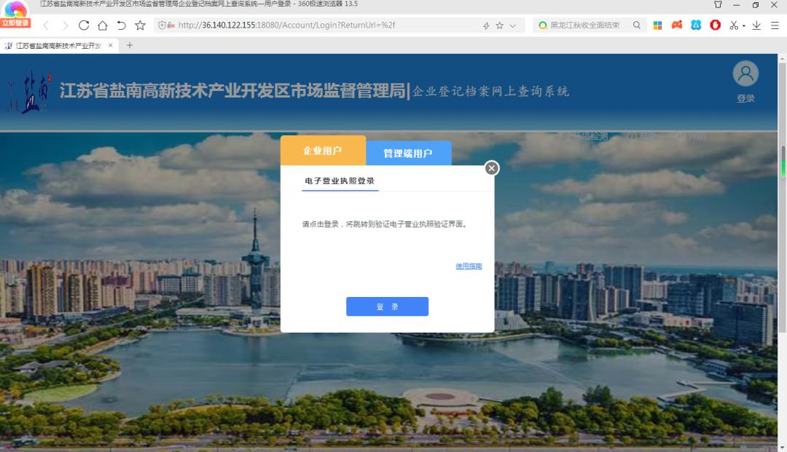787x452 pixels.
Task: Go to browser home page icon
Action: (x=103, y=25)
